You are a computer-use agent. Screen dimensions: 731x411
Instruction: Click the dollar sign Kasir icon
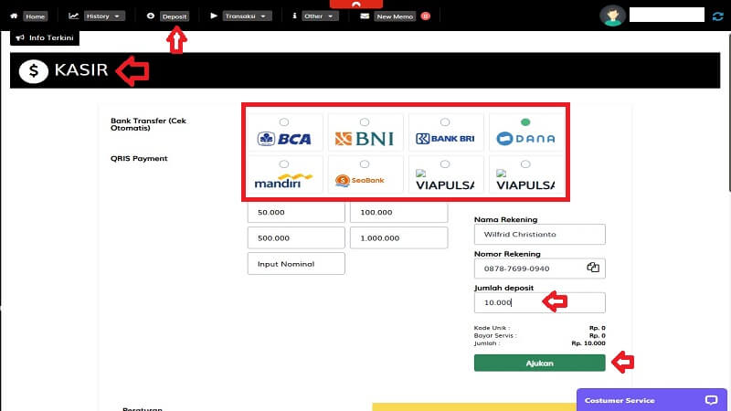click(33, 71)
